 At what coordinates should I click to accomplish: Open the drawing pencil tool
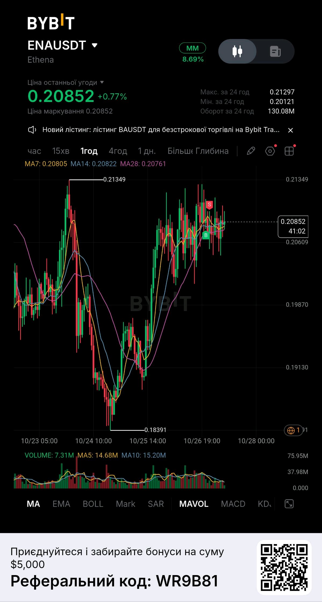click(x=251, y=151)
